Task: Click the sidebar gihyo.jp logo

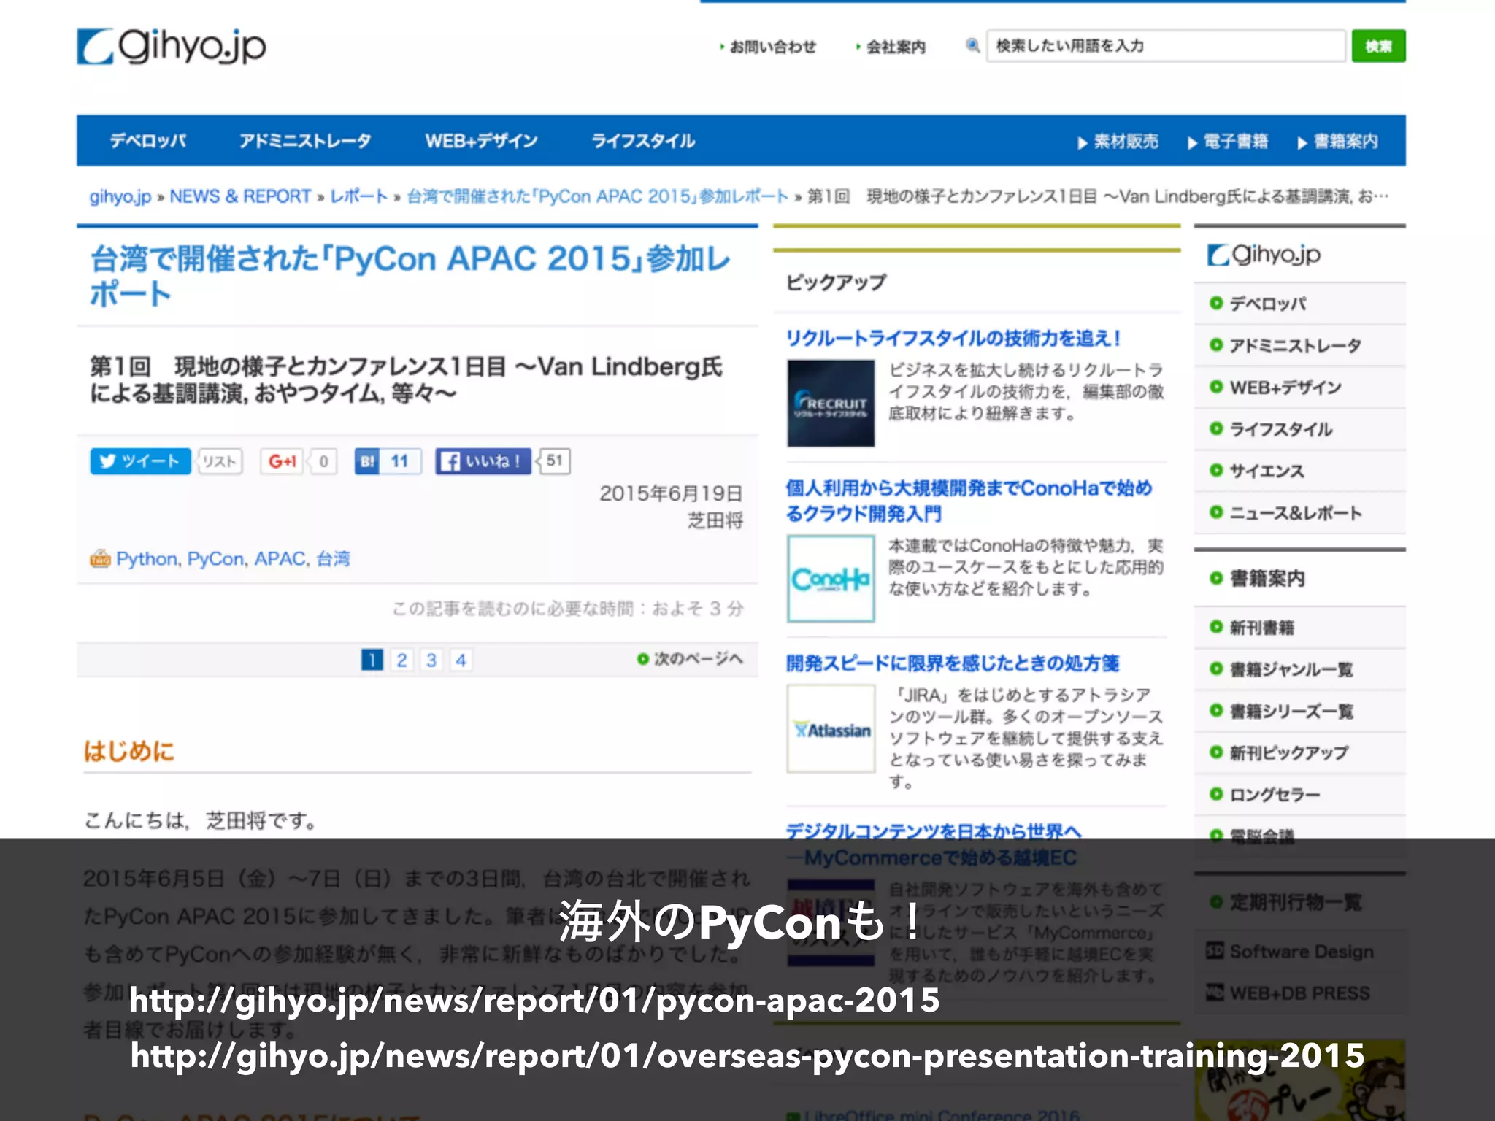Action: click(1264, 255)
